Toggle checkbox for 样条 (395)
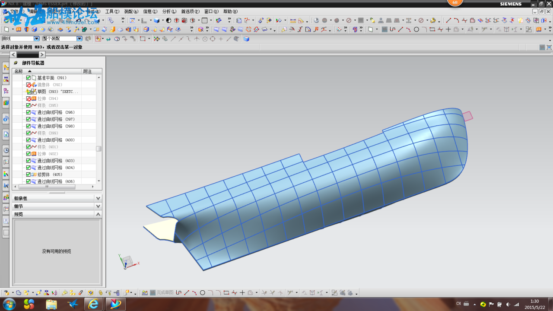Viewport: 553px width, 311px height. click(x=29, y=105)
